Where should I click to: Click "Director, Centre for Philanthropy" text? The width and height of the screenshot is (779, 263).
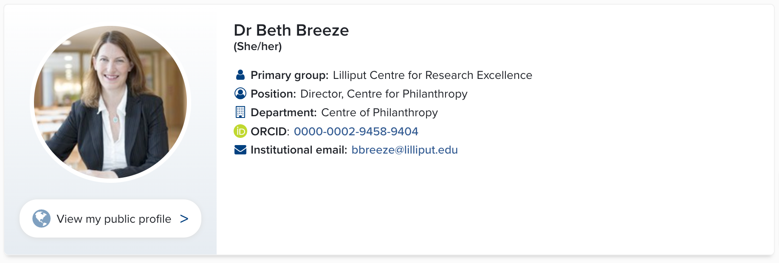coord(384,94)
